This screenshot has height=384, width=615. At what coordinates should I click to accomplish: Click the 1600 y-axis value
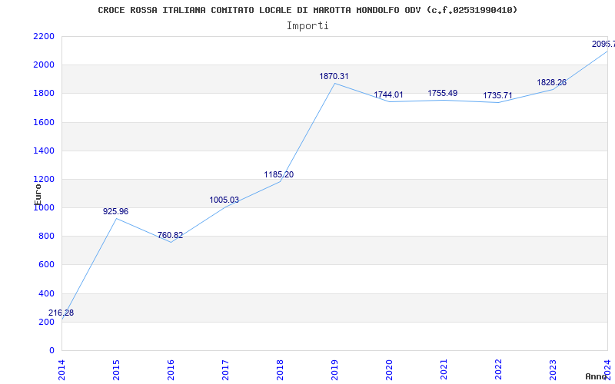[44, 122]
